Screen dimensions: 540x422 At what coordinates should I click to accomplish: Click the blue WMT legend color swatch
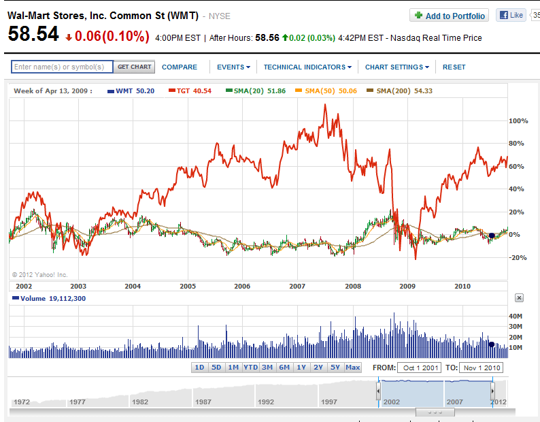(111, 91)
